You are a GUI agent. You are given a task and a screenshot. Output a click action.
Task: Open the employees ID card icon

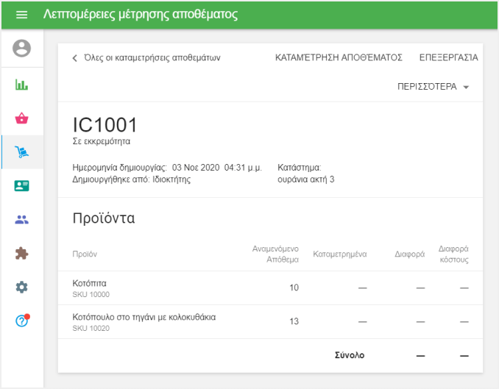pyautogui.click(x=22, y=186)
